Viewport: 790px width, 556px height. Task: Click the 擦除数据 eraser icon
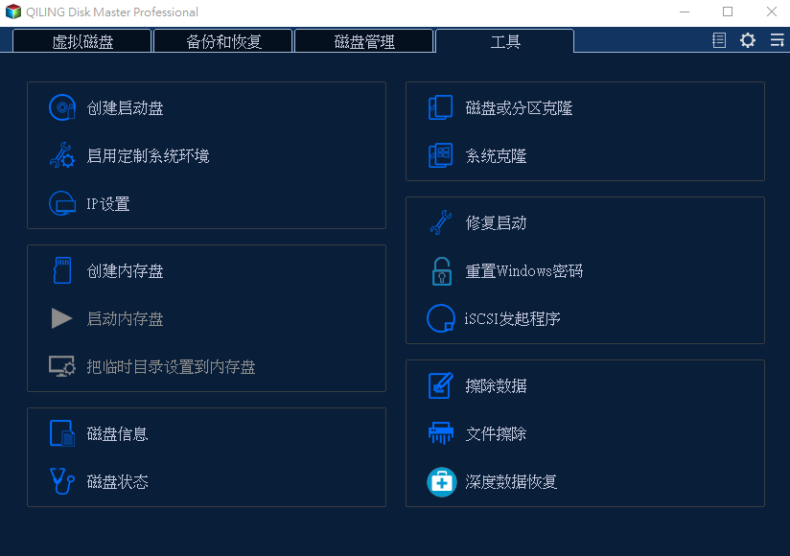[440, 385]
